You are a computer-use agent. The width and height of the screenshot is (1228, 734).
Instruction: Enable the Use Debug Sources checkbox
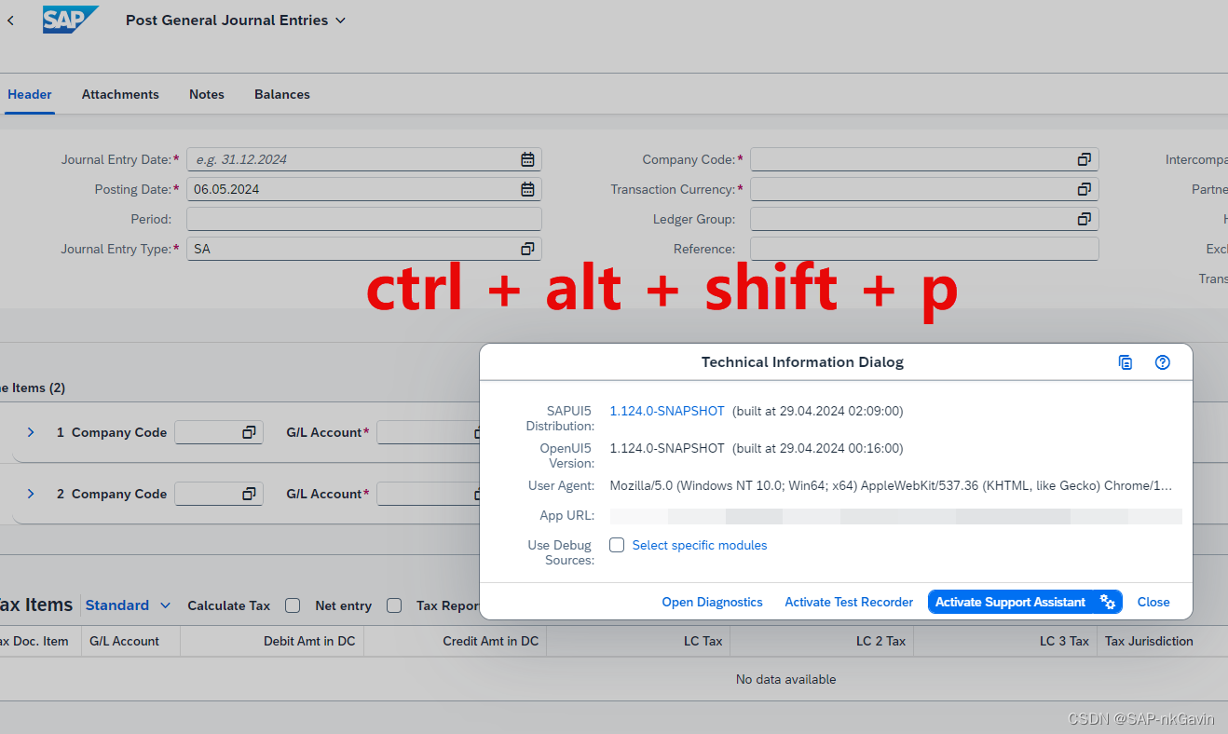coord(616,545)
